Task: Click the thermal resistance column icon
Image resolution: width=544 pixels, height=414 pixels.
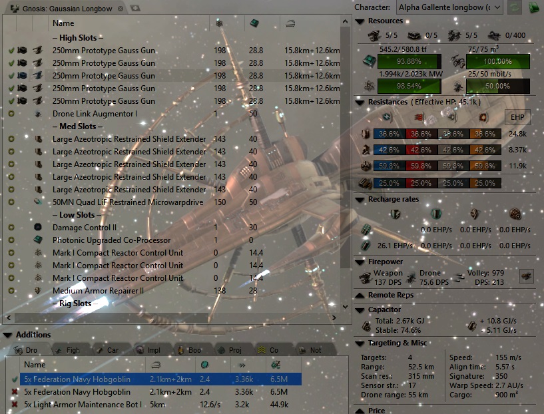Action: tap(421, 118)
